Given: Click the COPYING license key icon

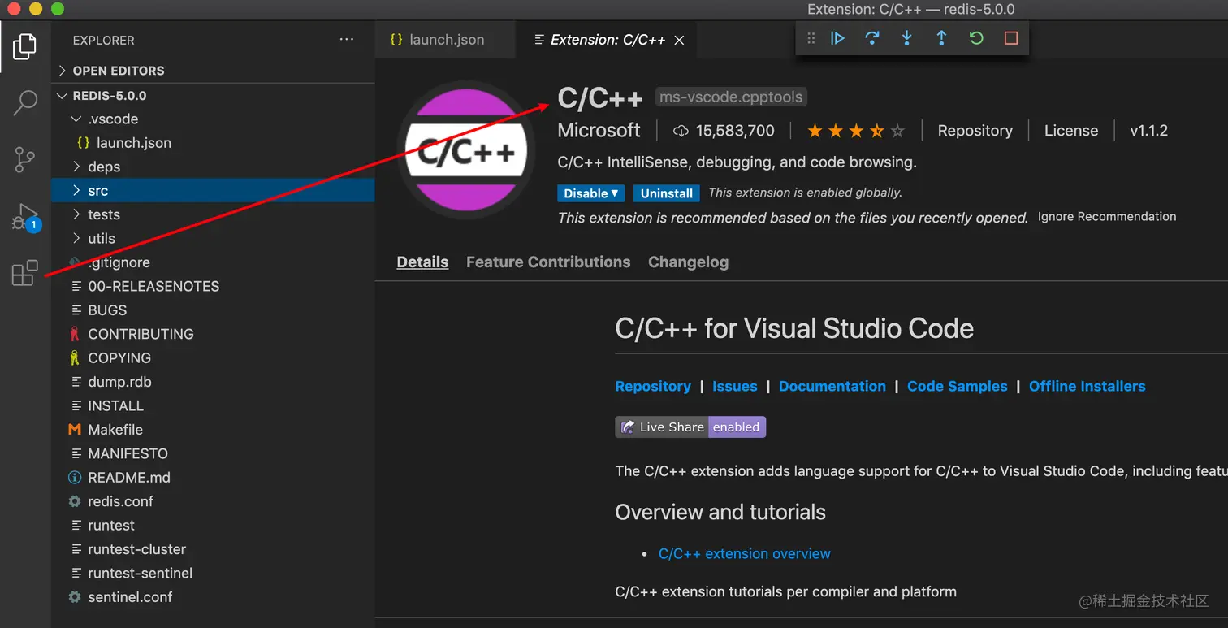Looking at the screenshot, I should coord(75,357).
